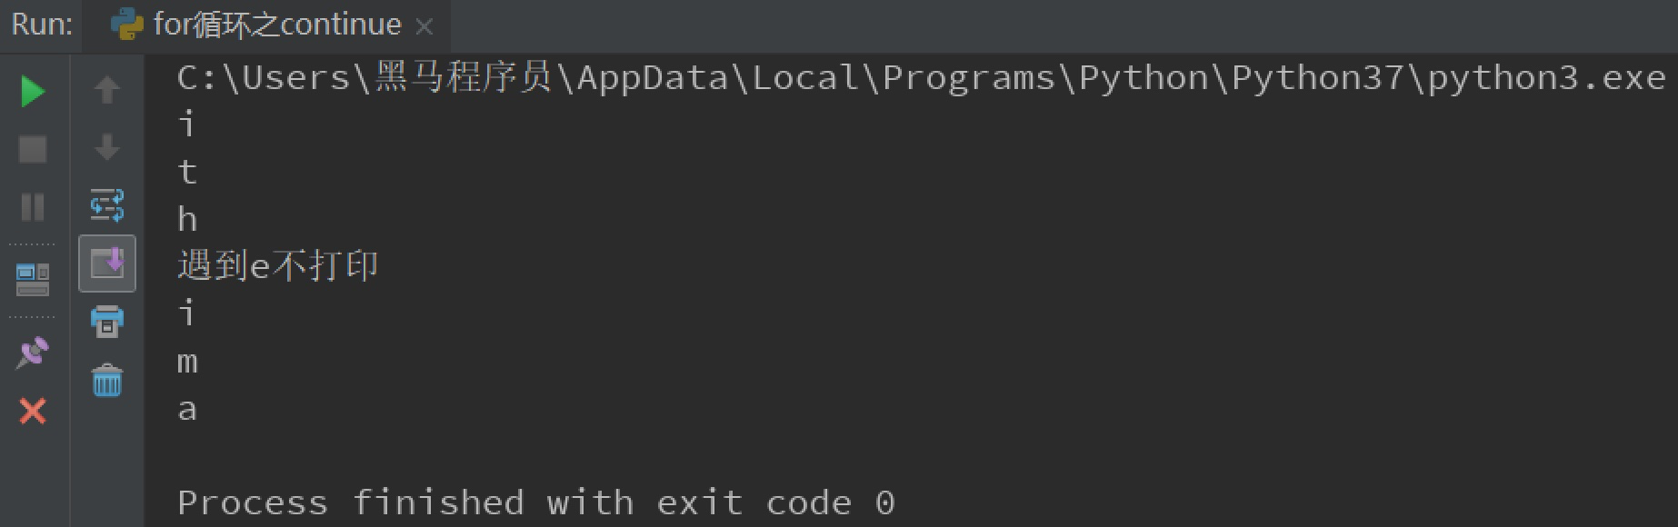Click the output line showing letter "h"

click(x=187, y=219)
